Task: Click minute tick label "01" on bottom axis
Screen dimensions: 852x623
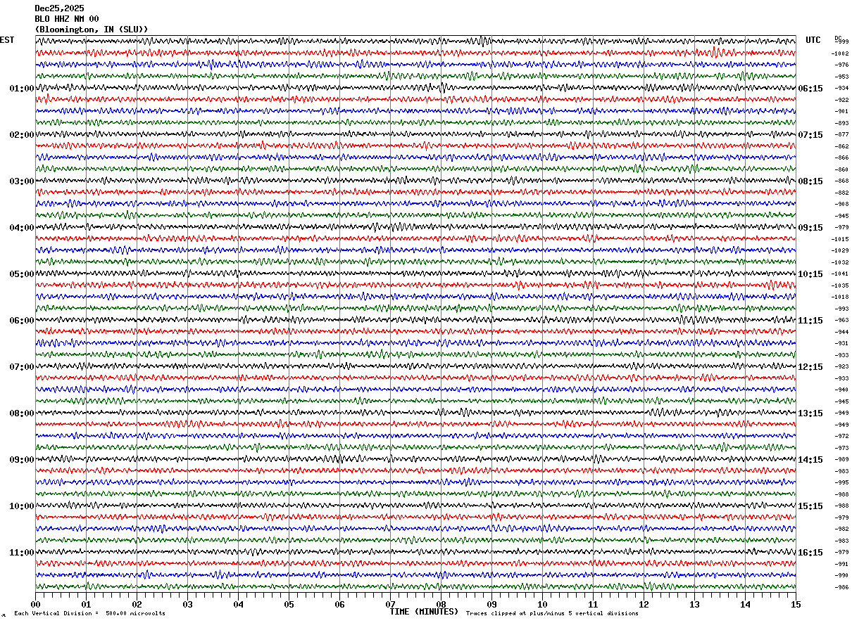Action: [86, 604]
